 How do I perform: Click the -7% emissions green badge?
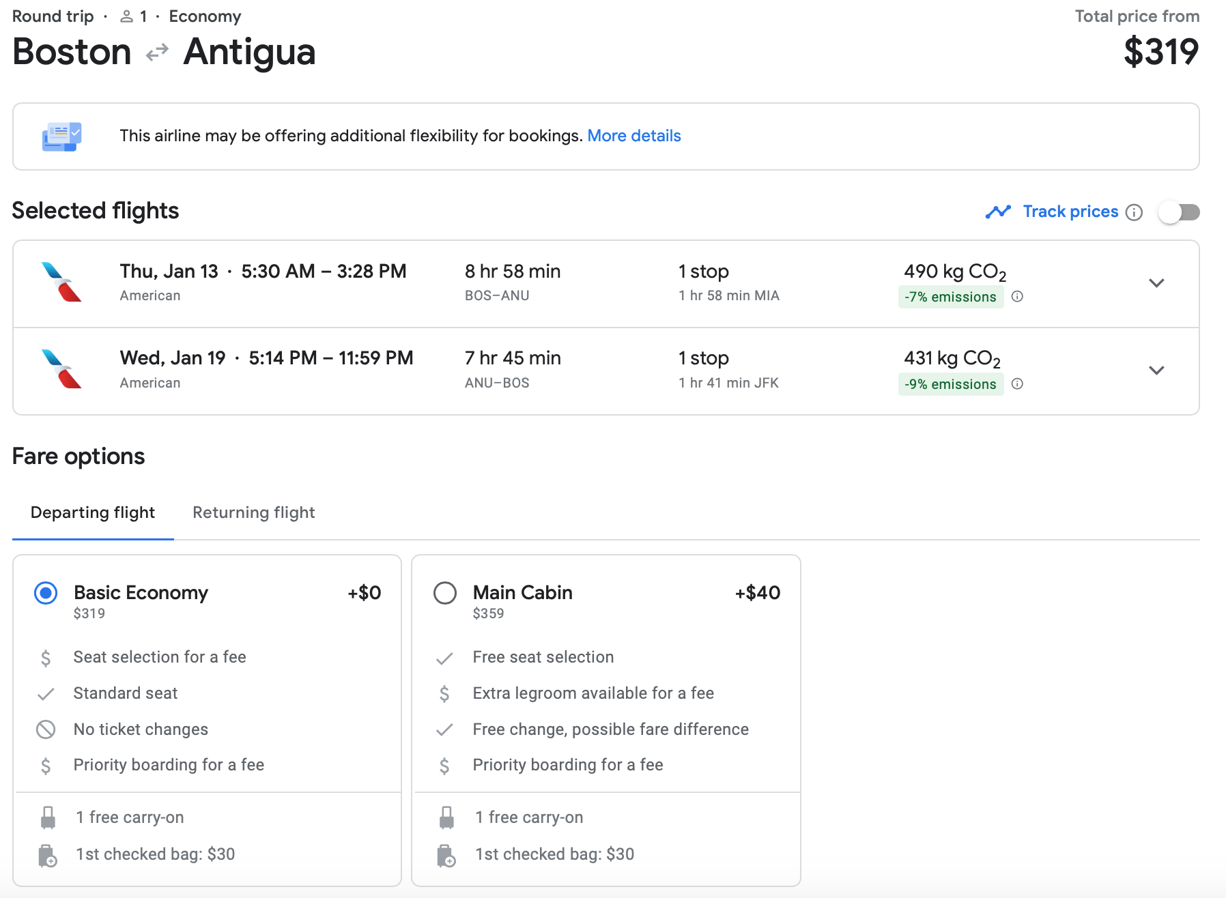950,297
